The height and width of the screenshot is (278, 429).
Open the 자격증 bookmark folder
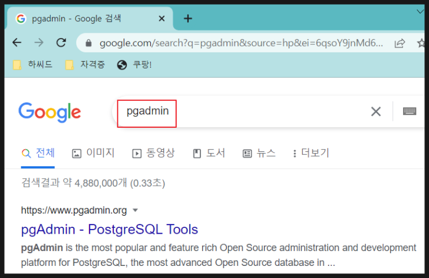click(85, 64)
